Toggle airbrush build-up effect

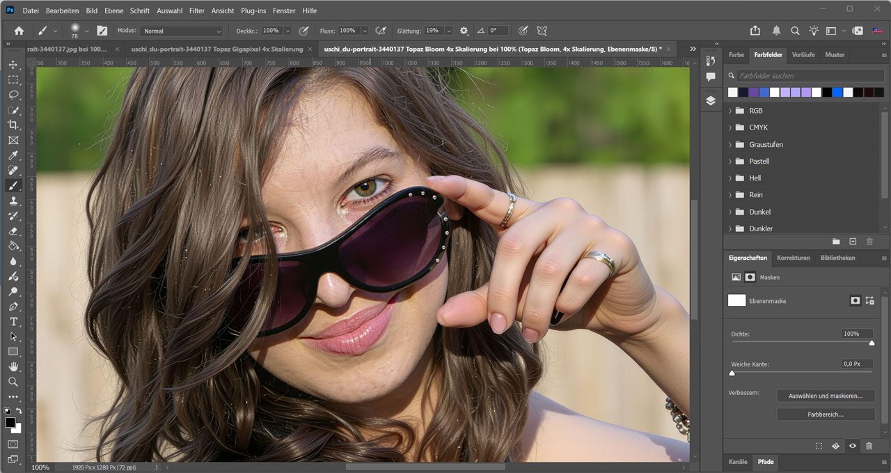(x=380, y=31)
